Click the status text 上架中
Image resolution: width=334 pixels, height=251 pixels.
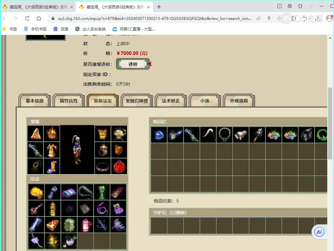tap(123, 44)
